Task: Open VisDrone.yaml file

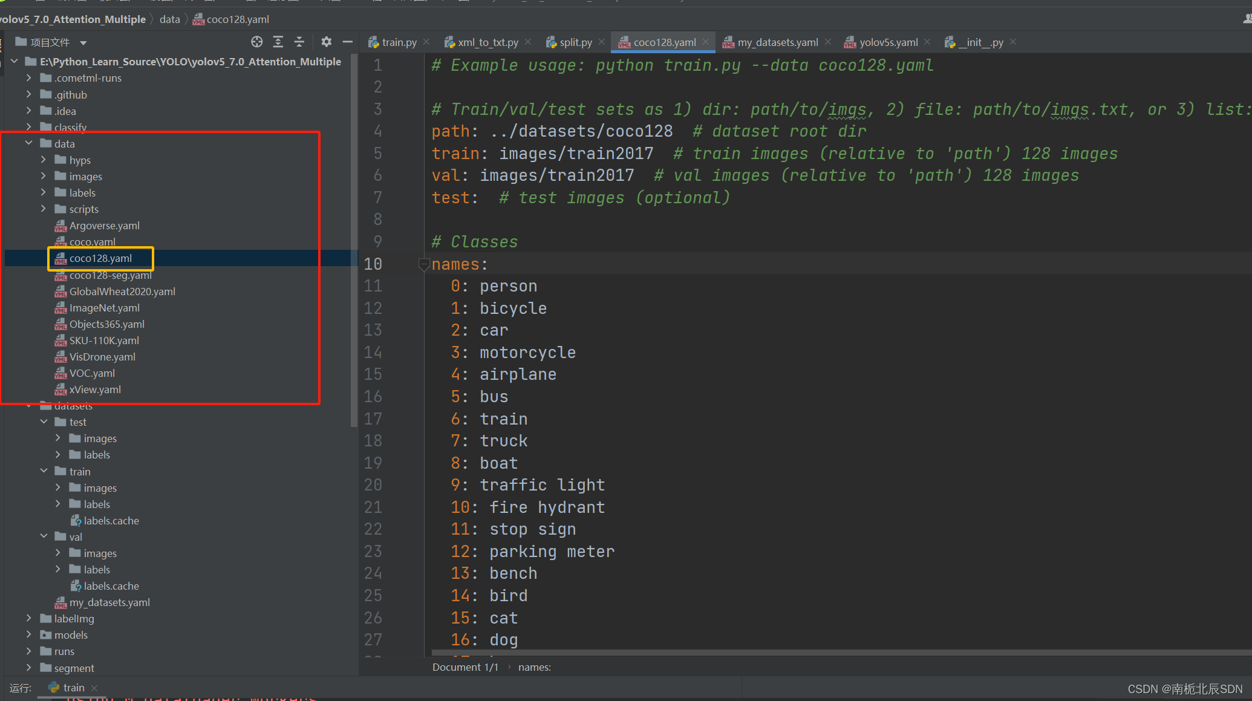Action: pos(102,357)
